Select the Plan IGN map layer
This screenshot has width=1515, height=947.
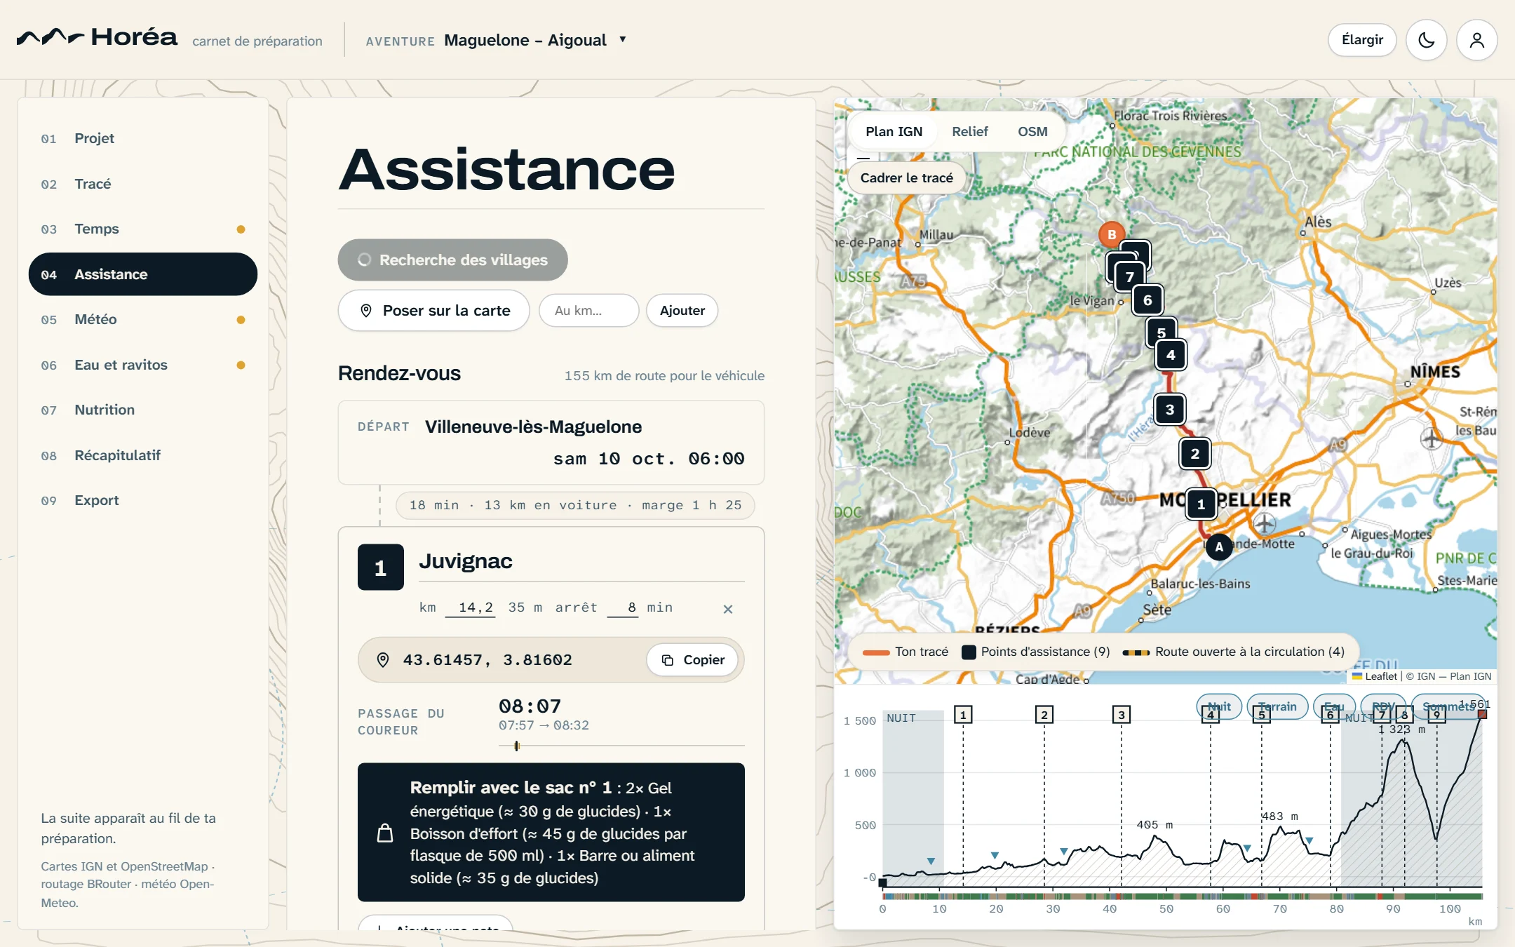tap(894, 131)
